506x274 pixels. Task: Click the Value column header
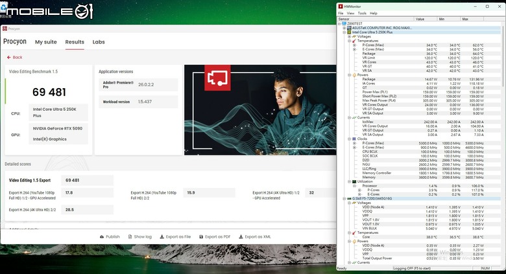coord(426,19)
